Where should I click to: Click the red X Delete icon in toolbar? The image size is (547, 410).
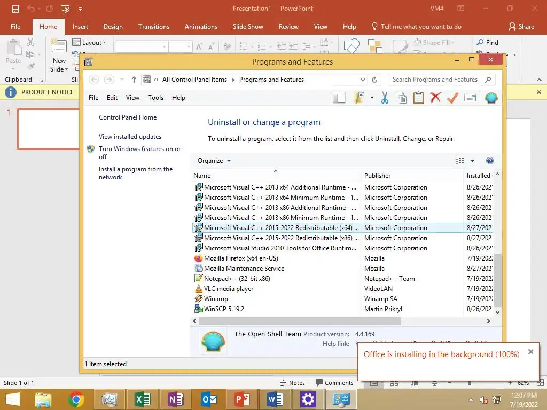pos(435,98)
